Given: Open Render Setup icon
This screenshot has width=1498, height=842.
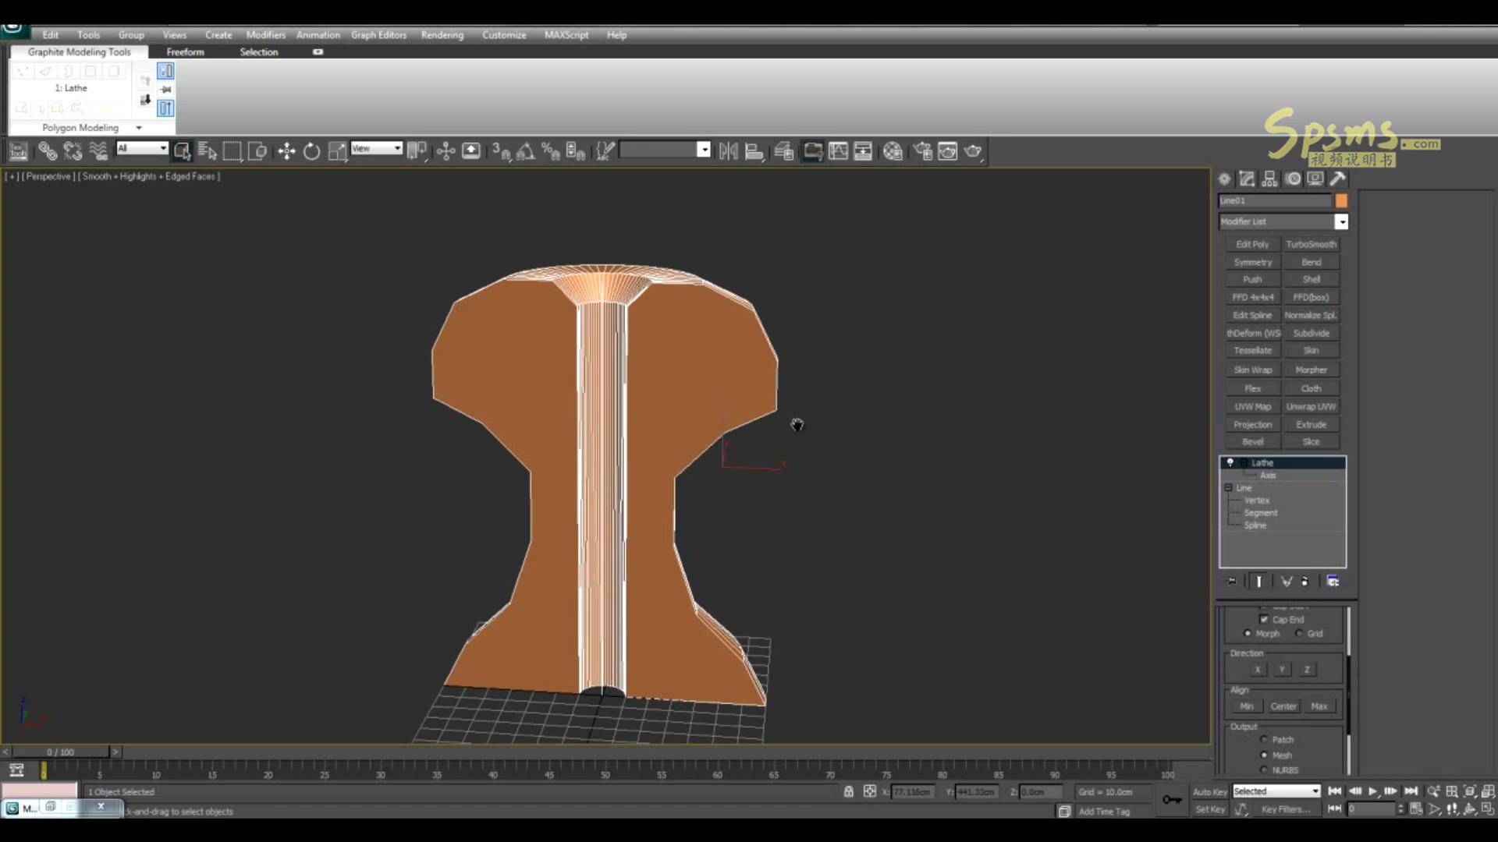Looking at the screenshot, I should [x=923, y=150].
